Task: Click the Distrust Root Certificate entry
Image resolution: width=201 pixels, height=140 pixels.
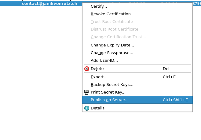Action: [x=114, y=29]
